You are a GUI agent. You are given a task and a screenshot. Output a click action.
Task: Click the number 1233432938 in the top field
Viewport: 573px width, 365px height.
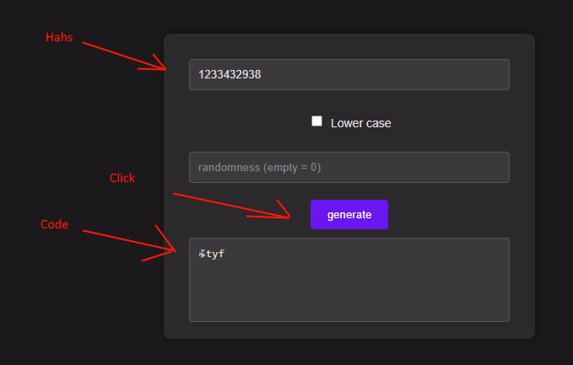[230, 74]
